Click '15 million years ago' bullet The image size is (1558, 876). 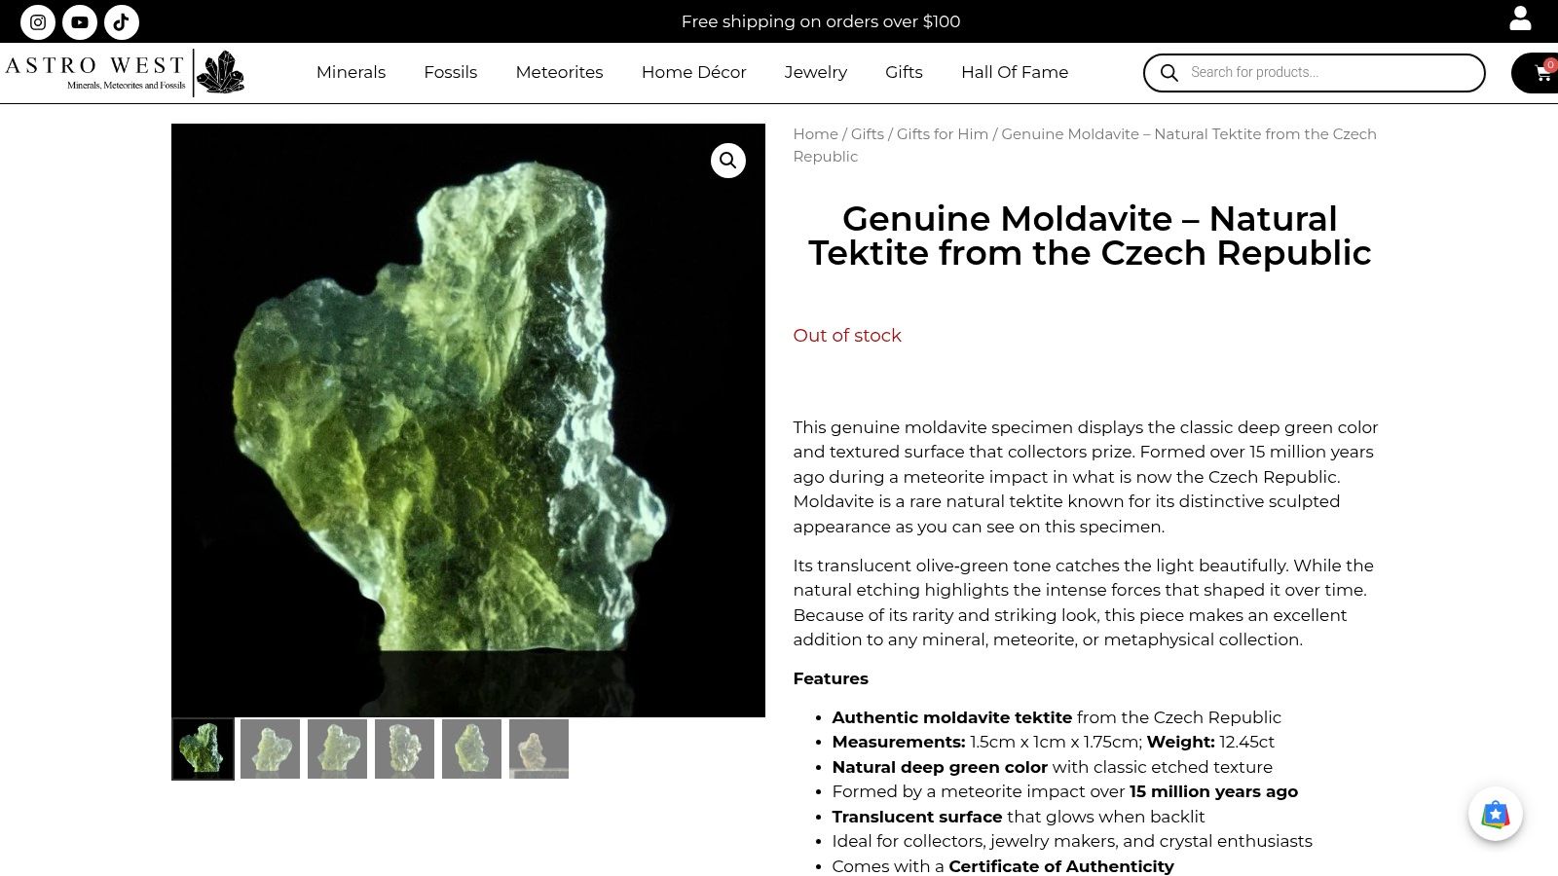pos(1213,791)
